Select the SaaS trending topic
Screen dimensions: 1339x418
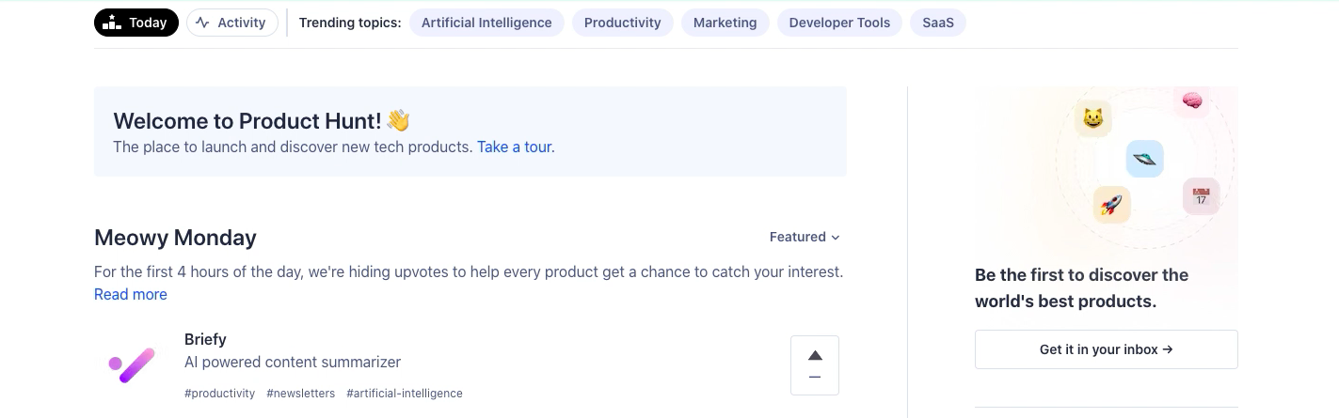937,23
